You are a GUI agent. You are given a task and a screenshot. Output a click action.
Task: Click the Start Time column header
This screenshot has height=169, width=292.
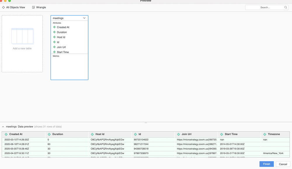coord(231,134)
